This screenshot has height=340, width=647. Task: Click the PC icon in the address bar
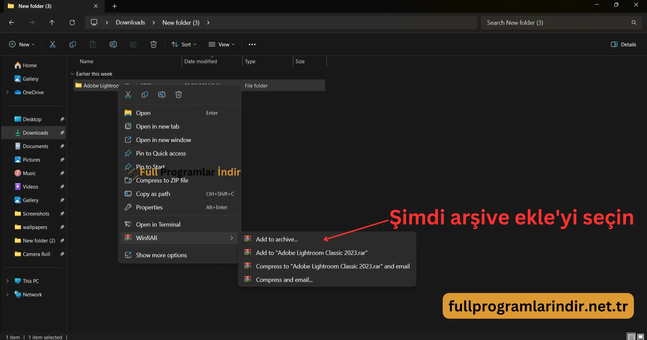[94, 22]
